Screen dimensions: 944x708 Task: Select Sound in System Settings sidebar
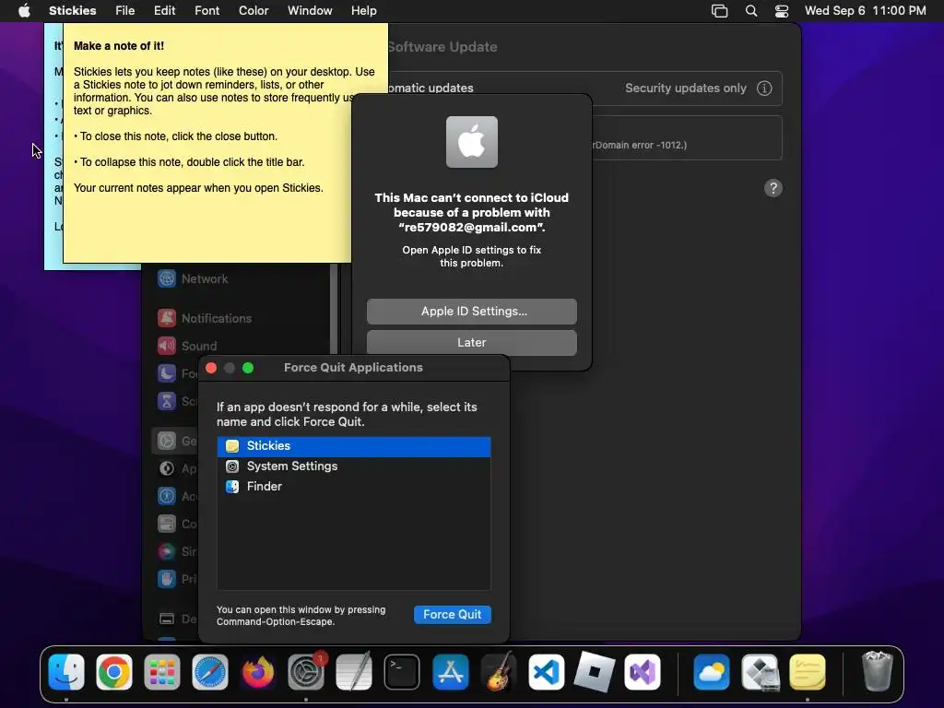click(187, 346)
